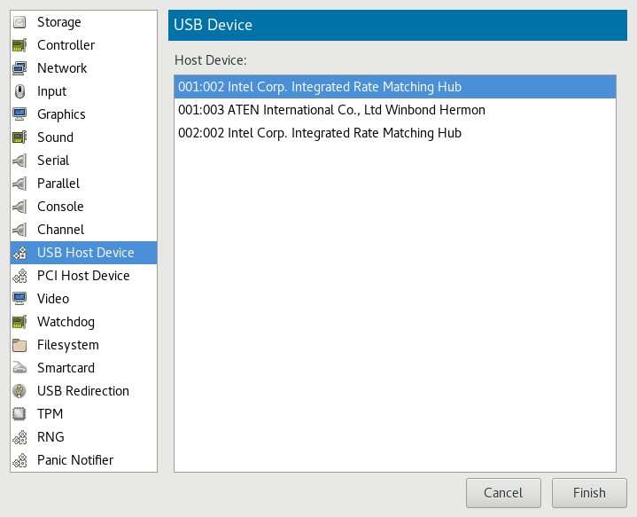Cancel the add hardware dialog

point(503,493)
